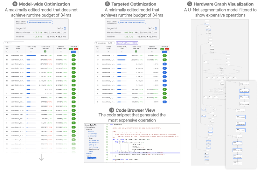Open convolution.py in source code tree
This screenshot has width=264, height=174.
(x=94, y=140)
